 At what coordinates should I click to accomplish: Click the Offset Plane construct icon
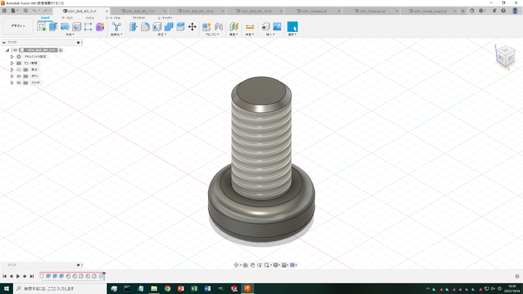tap(234, 27)
